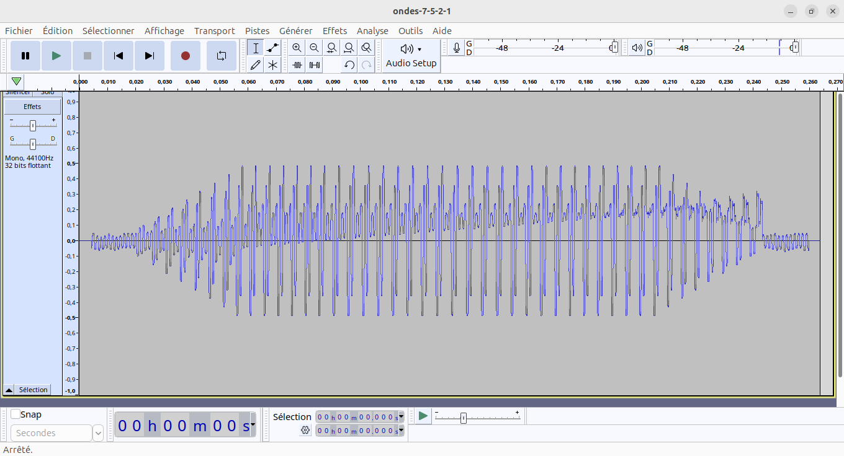Choose the Draw pencil tool
The width and height of the screenshot is (844, 456).
click(255, 64)
